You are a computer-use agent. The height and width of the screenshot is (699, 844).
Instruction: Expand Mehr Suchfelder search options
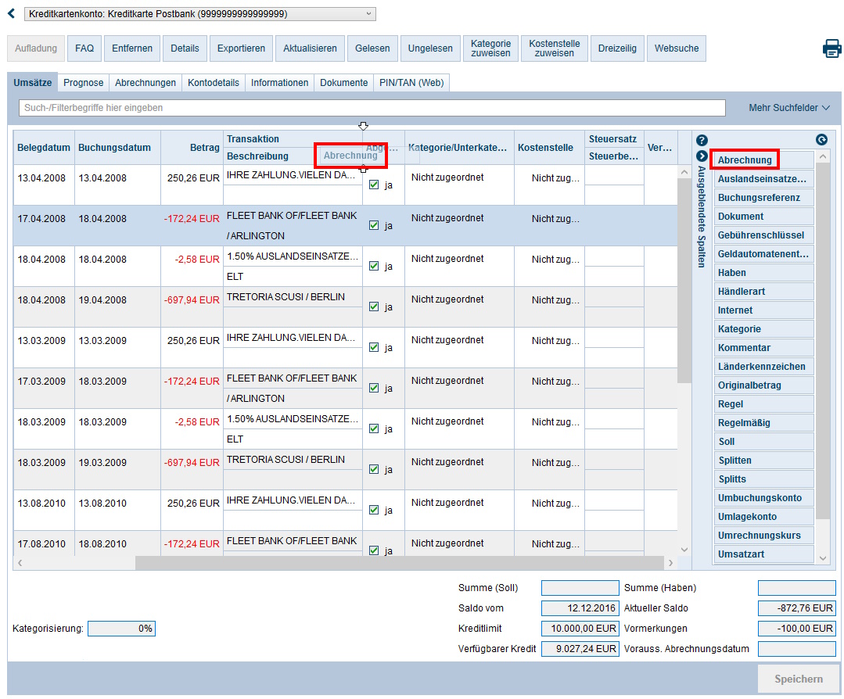tap(789, 108)
